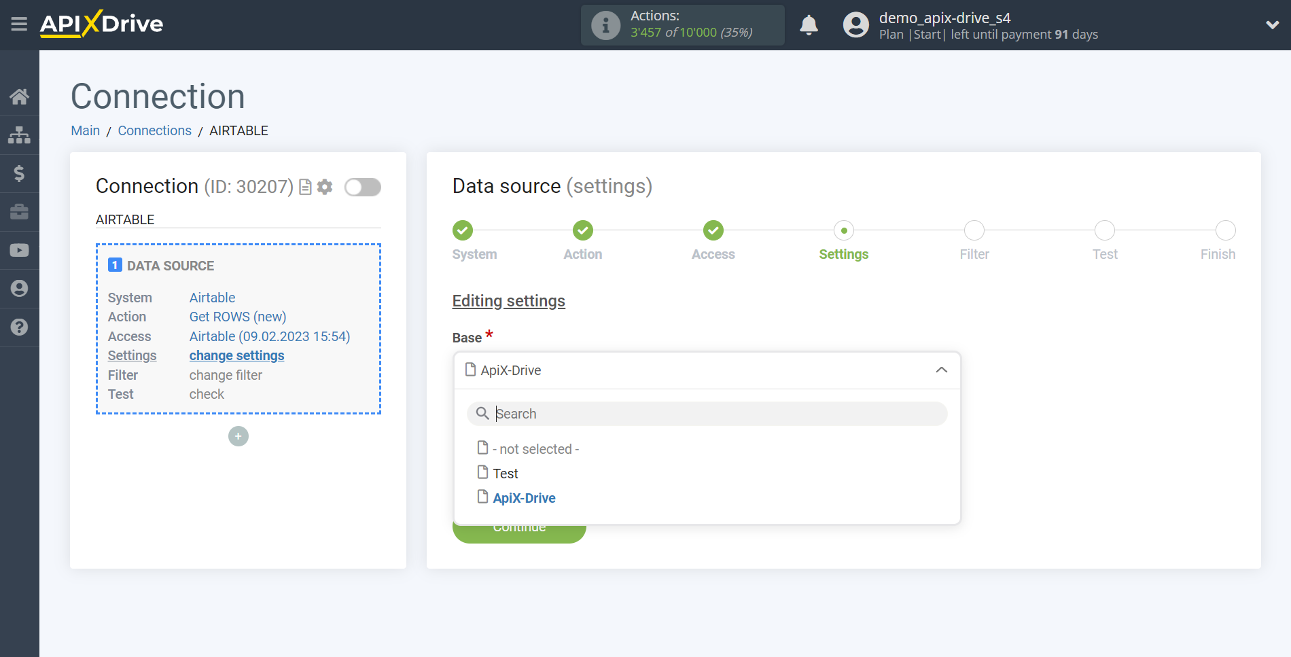
Task: Click the Connections breadcrumb link
Action: point(155,130)
